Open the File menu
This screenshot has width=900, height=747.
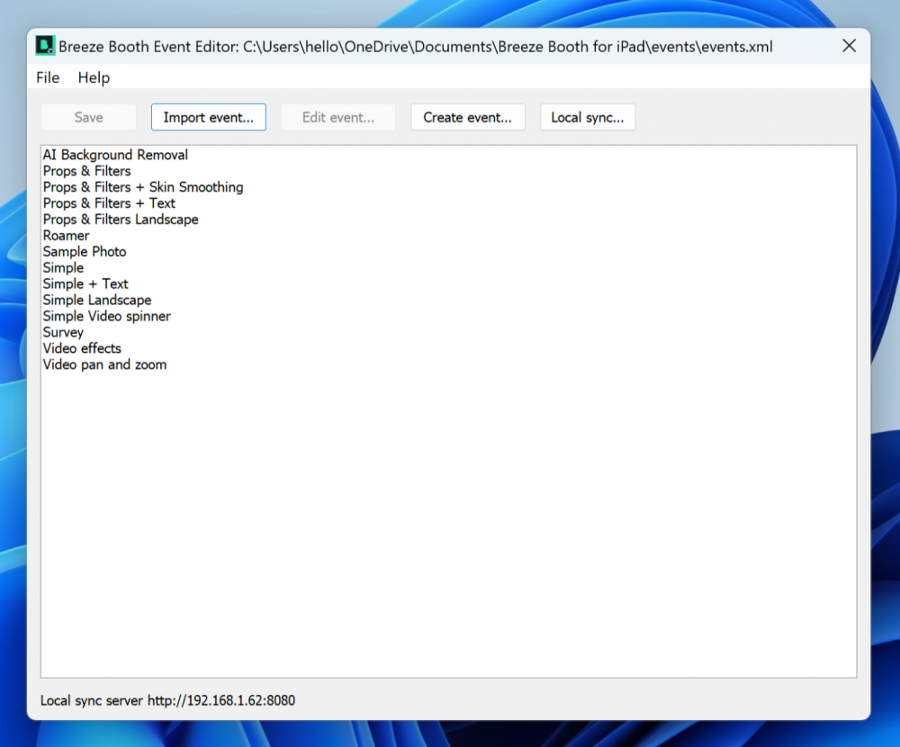(x=48, y=77)
